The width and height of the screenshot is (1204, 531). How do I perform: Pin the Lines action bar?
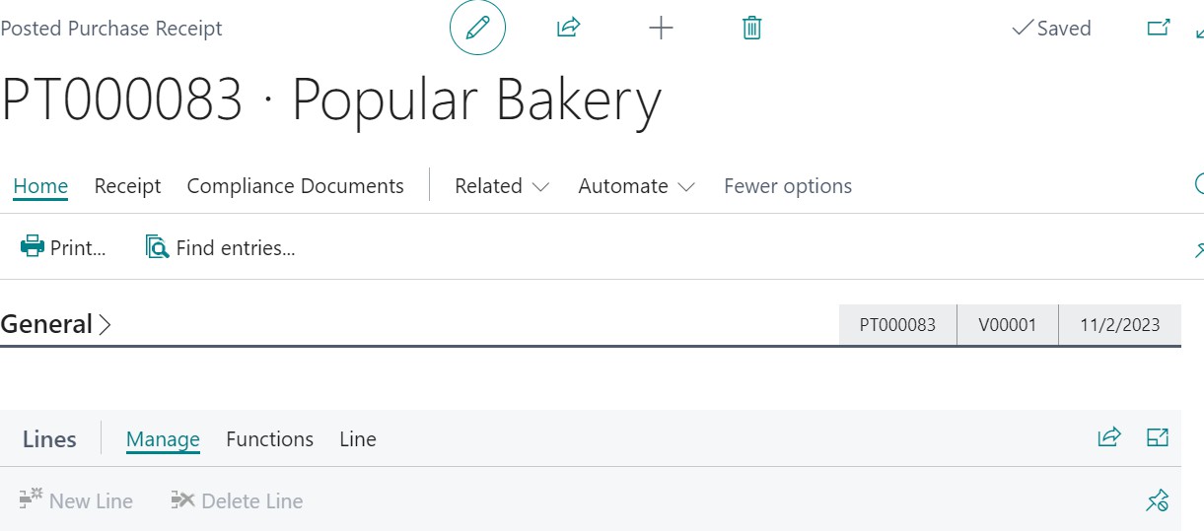pyautogui.click(x=1158, y=500)
